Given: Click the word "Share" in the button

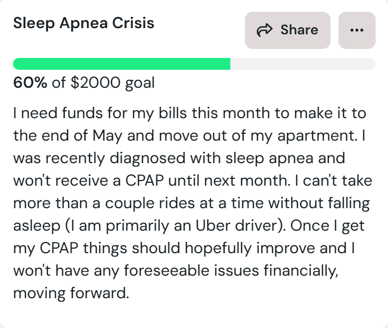Looking at the screenshot, I should point(299,30).
